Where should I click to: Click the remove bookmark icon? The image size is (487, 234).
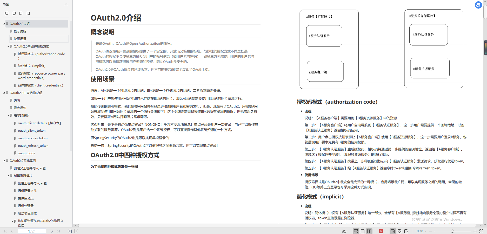[28, 13]
